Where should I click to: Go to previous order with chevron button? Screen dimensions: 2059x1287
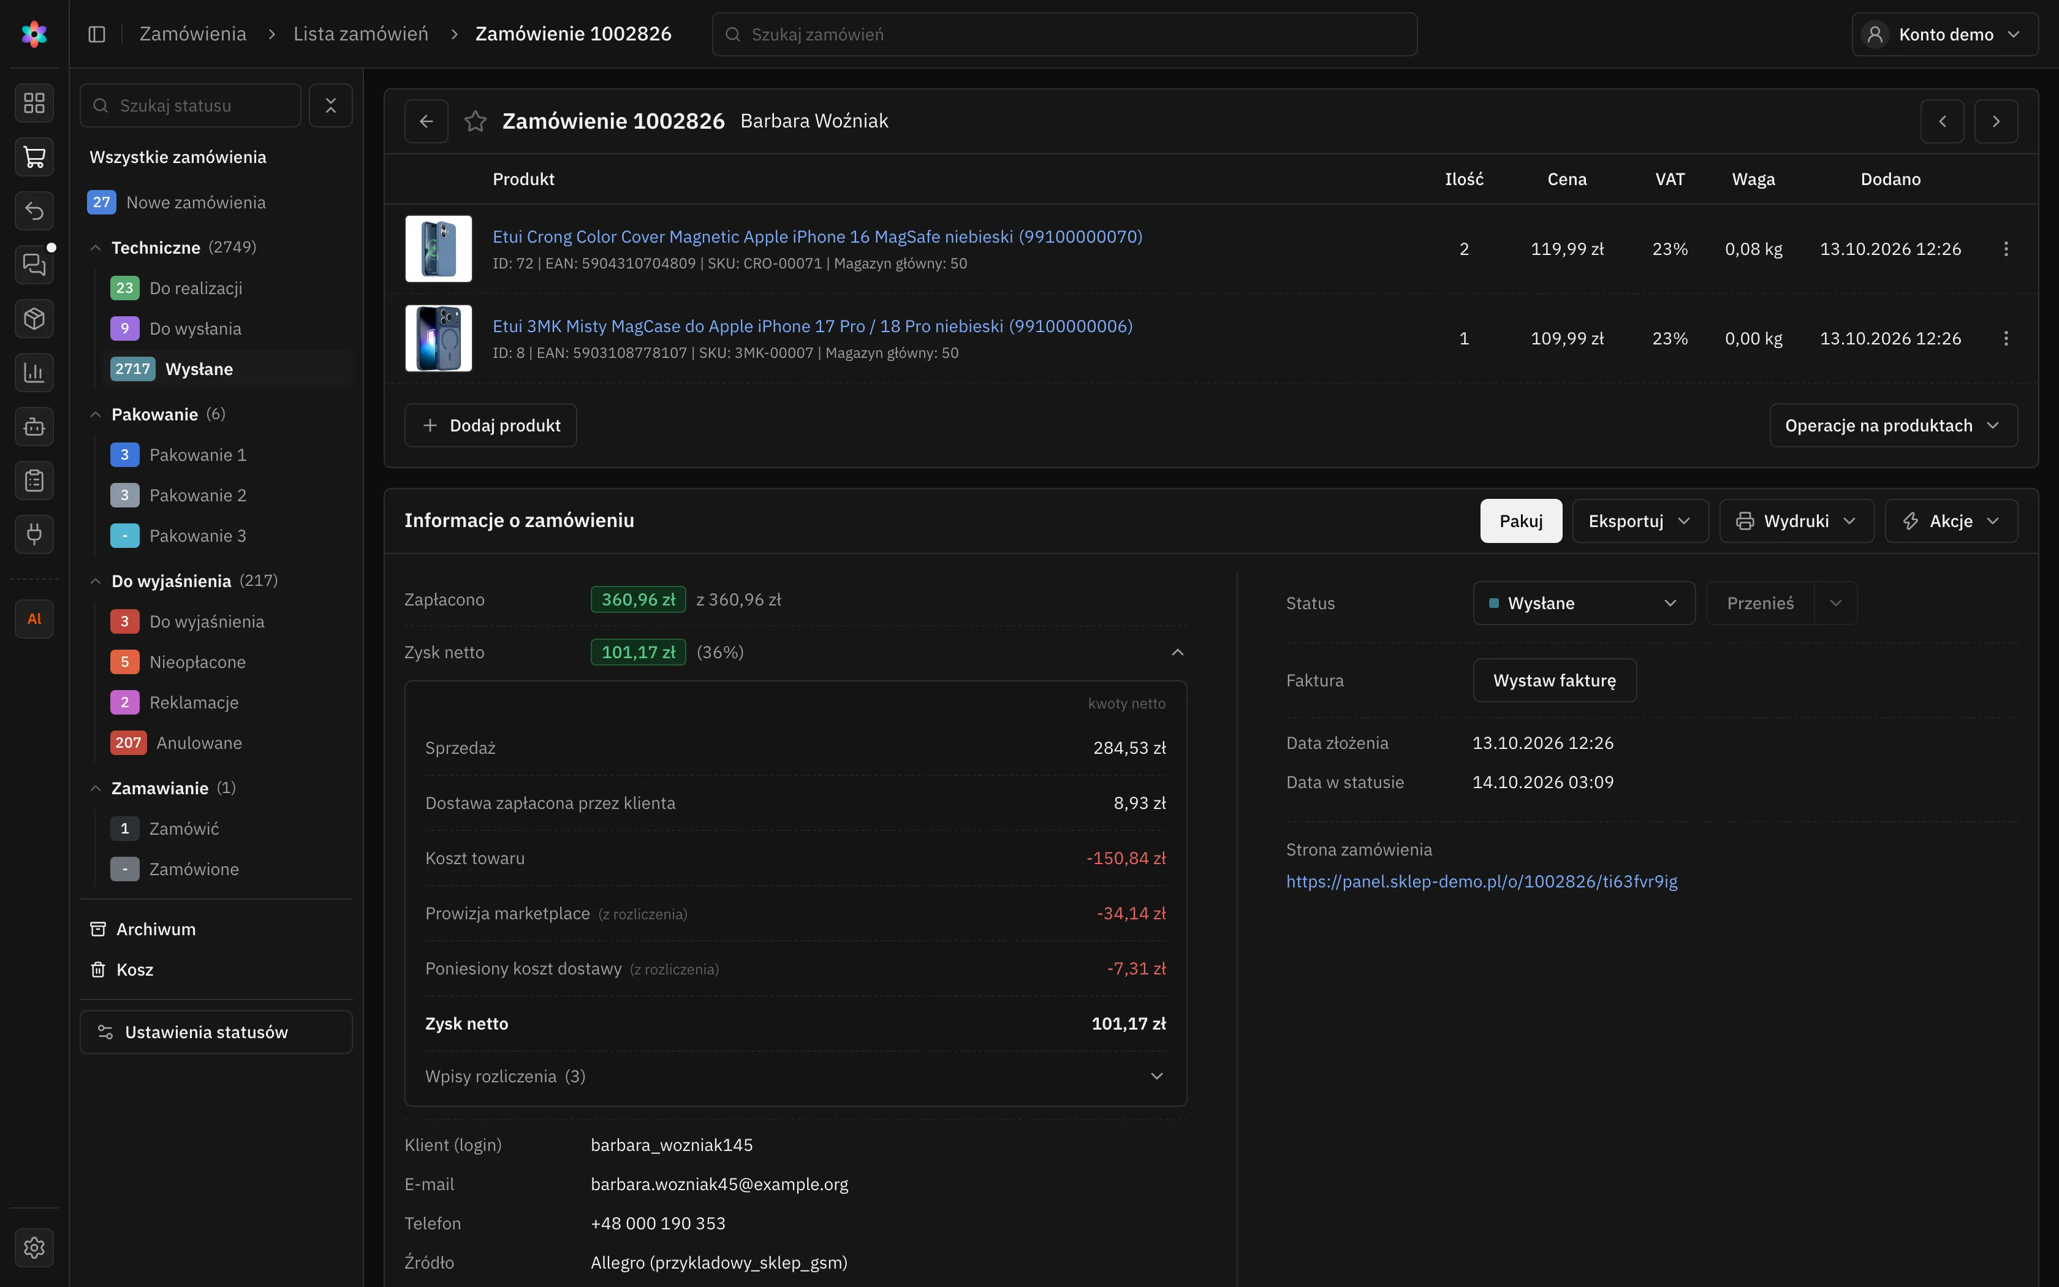(x=1943, y=121)
